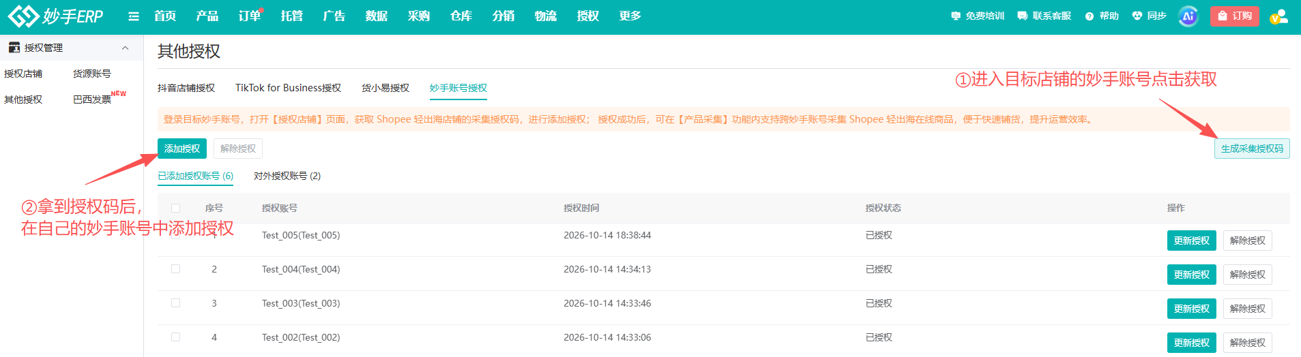Open the 物流 menu
1301x357 pixels.
click(546, 16)
